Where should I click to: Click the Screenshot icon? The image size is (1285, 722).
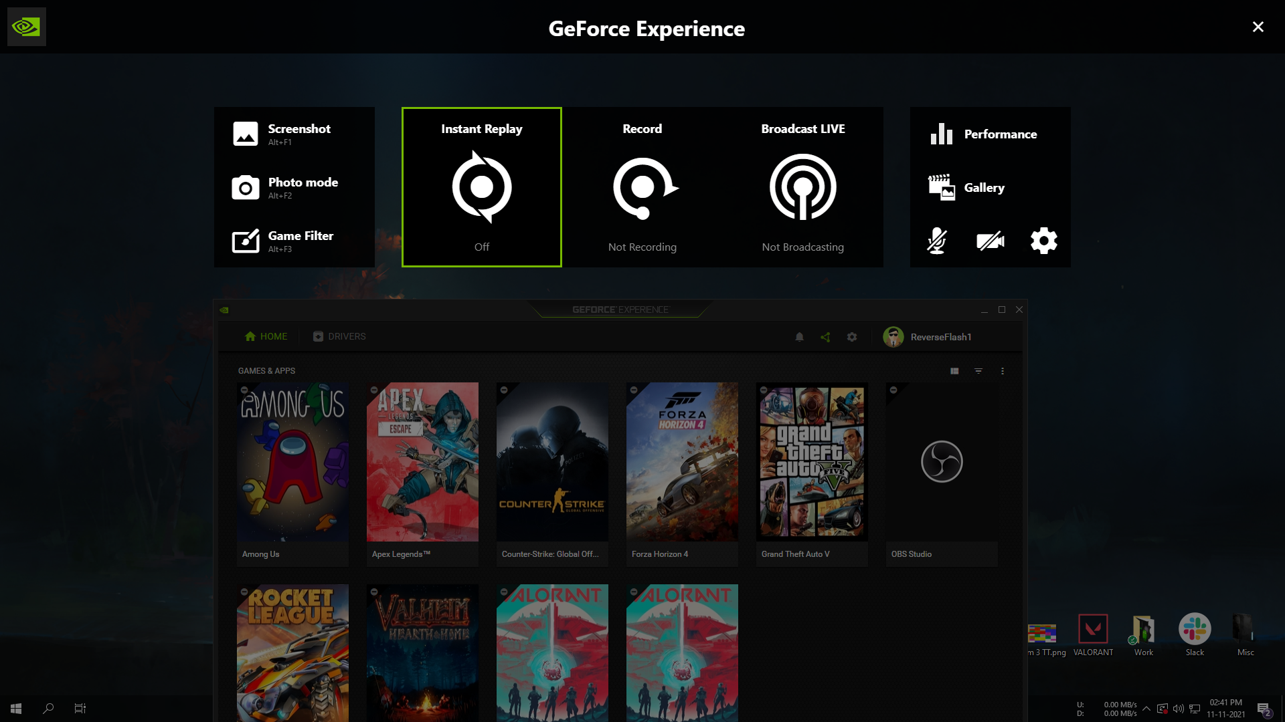[x=246, y=134]
